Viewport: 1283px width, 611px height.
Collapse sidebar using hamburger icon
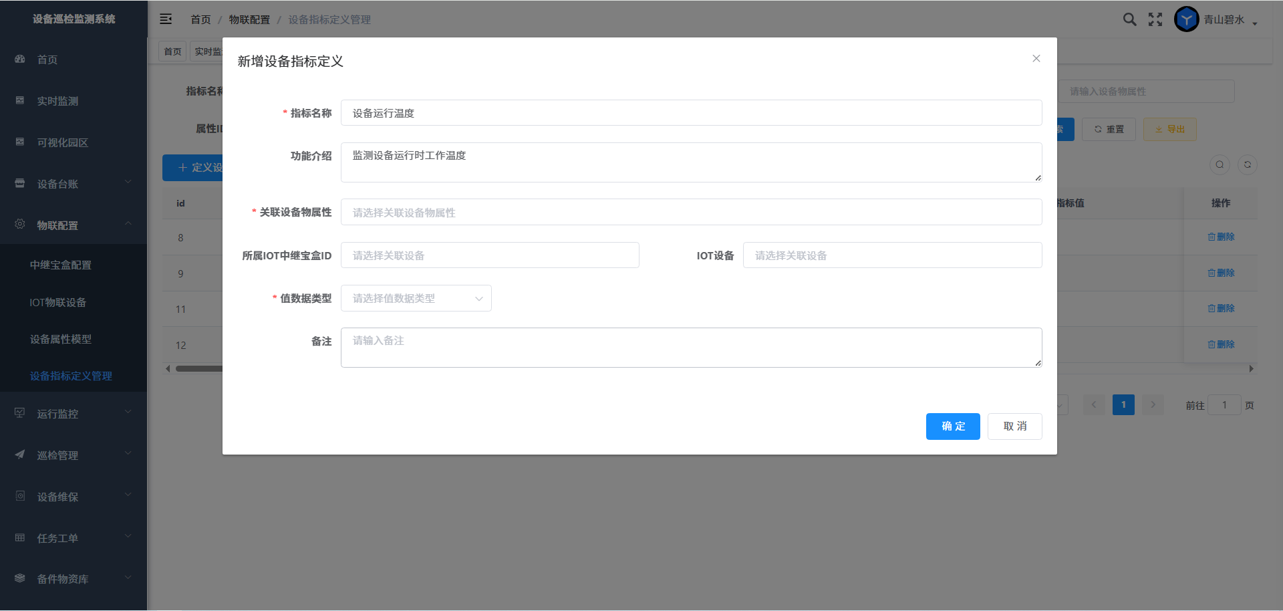tap(166, 19)
